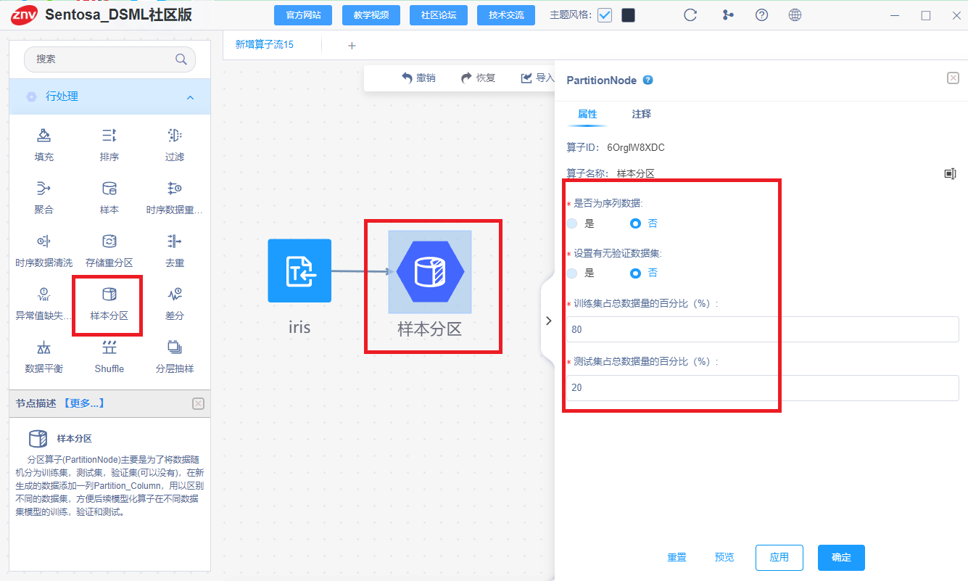
Task: Select the 聚合 (aggregate) operator icon
Action: [44, 189]
